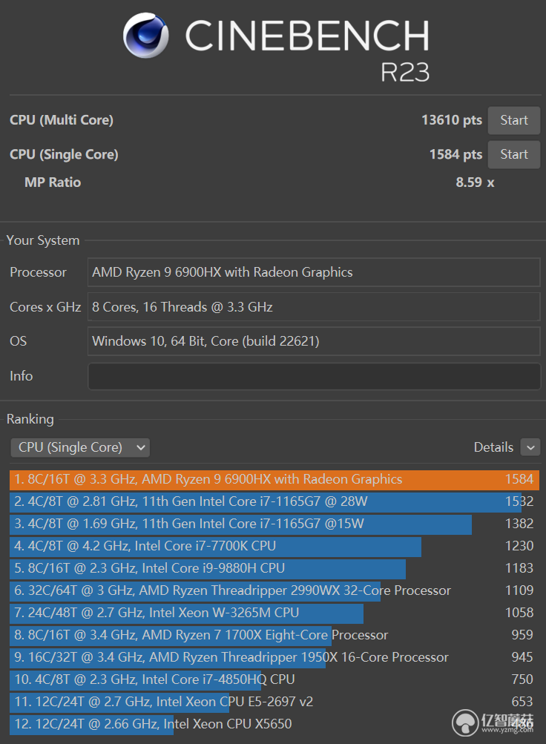Click the CINEBENCH title text
The height and width of the screenshot is (744, 546).
click(307, 36)
